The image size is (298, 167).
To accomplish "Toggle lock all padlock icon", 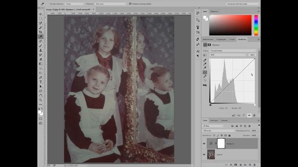I will (x=230, y=135).
